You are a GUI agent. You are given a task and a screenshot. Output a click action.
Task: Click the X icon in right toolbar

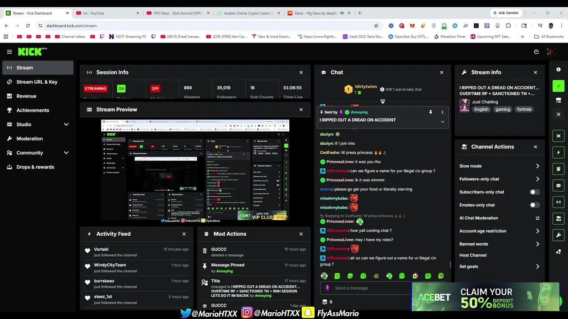pyautogui.click(x=558, y=114)
